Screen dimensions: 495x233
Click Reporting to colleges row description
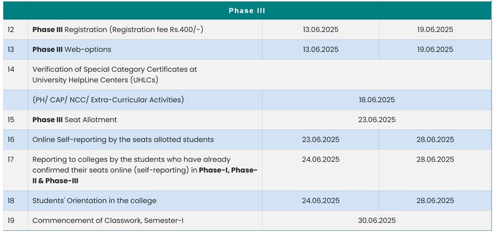click(145, 170)
